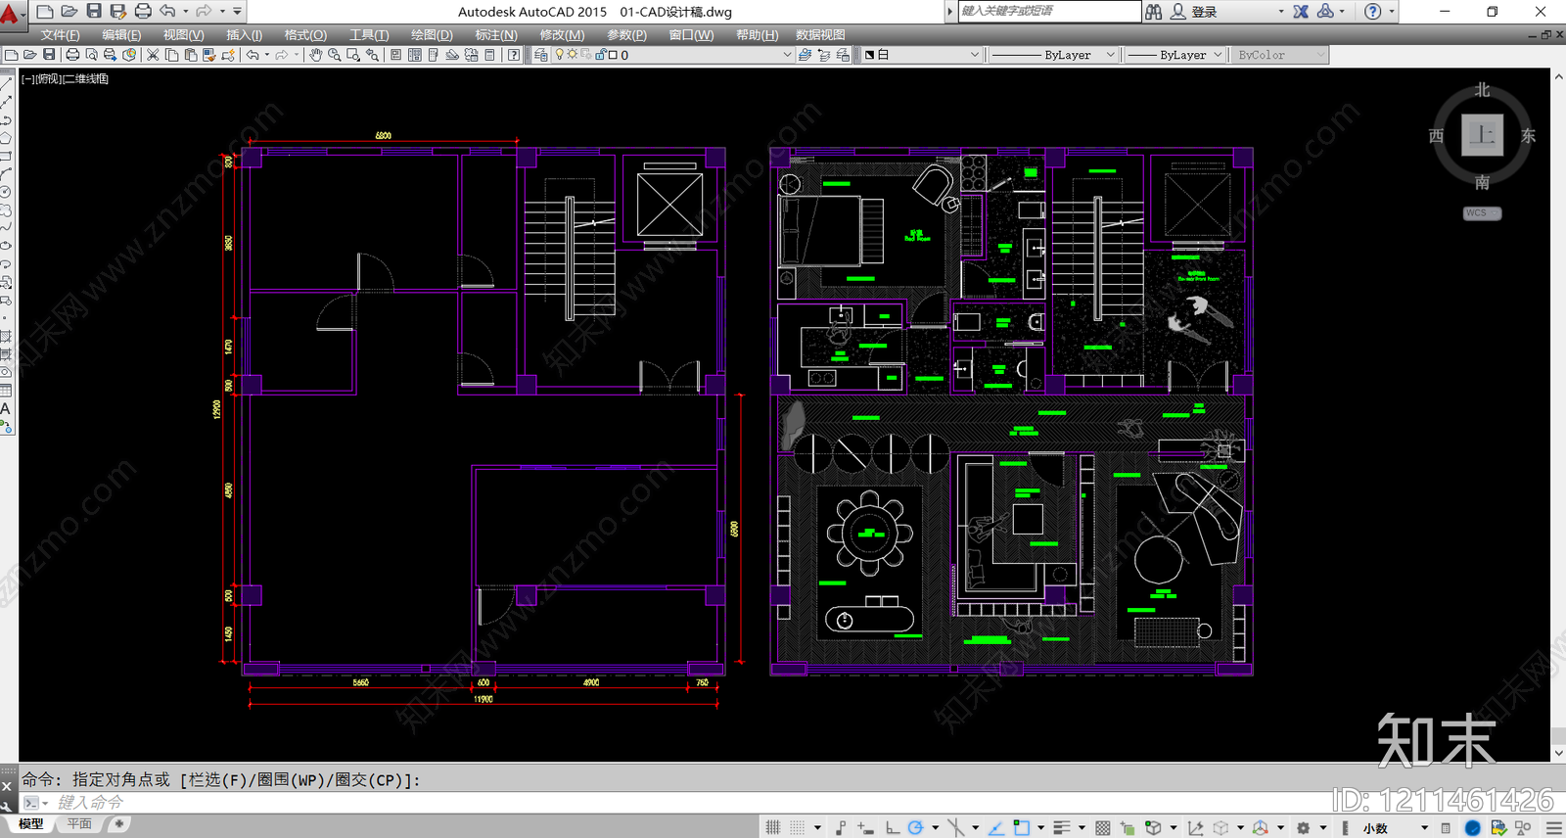The image size is (1566, 838).
Task: Select the Pan hand tool
Action: coord(315,55)
